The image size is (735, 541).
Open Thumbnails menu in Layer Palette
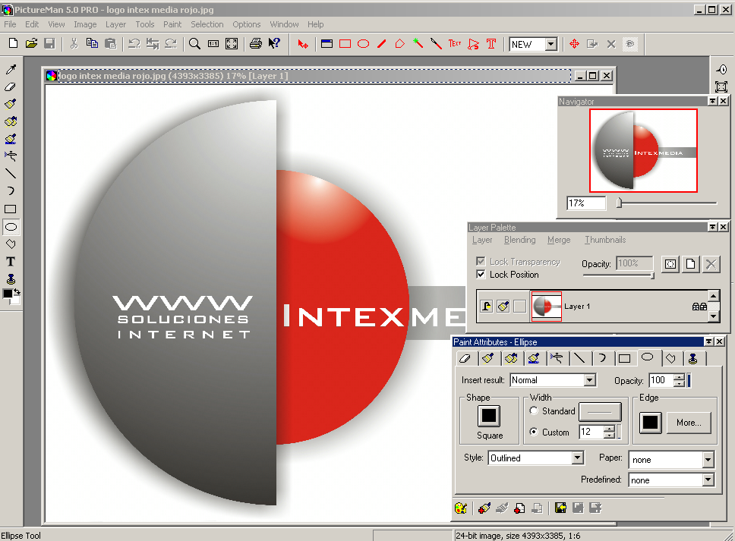[605, 240]
